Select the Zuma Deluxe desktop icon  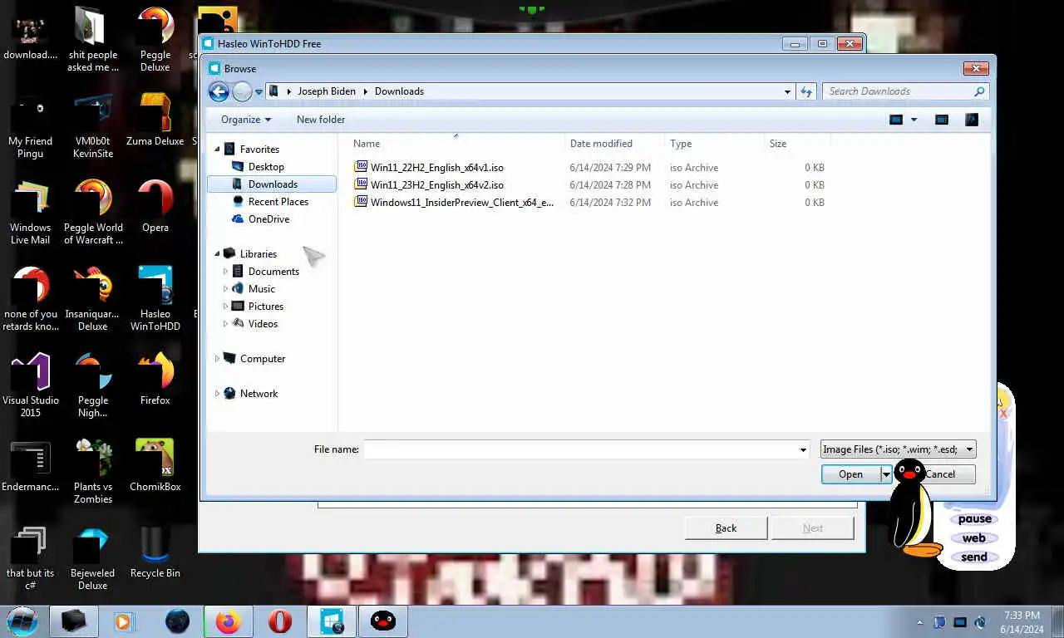tap(155, 120)
